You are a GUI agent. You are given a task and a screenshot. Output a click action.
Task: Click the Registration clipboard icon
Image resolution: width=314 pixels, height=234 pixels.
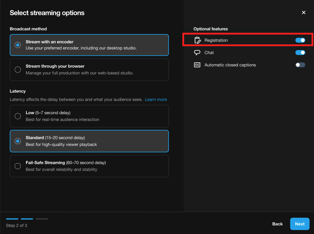pos(197,41)
